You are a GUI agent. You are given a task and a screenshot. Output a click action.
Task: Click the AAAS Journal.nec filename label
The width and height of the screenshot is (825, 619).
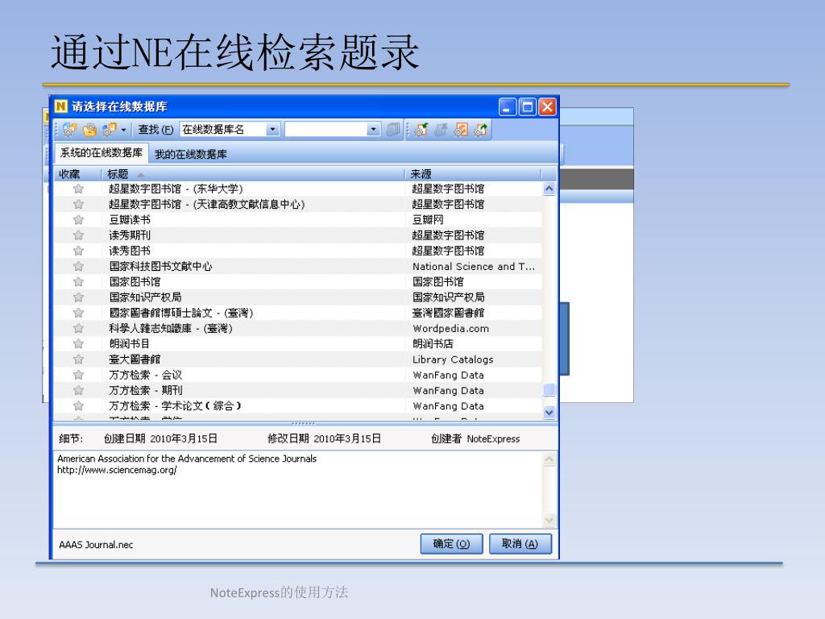[x=96, y=545]
